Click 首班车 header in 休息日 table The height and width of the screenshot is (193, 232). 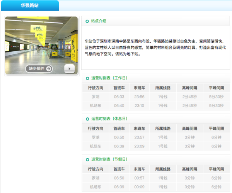119,129
